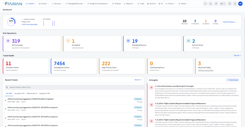Click the 30% AI resolution progress ring
The image size is (245, 127).
pyautogui.click(x=11, y=22)
